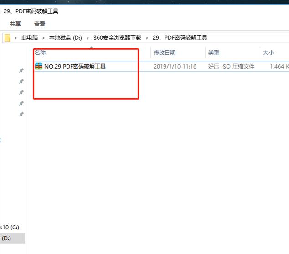Sort files by 大小 column
289x254 pixels.
(268, 53)
